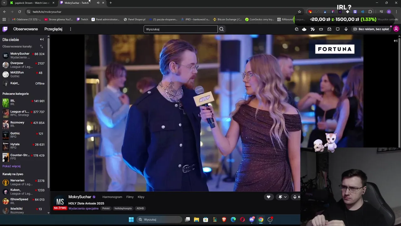Open Chrome tab search dropdown
This screenshot has width=401, height=226.
4,3
